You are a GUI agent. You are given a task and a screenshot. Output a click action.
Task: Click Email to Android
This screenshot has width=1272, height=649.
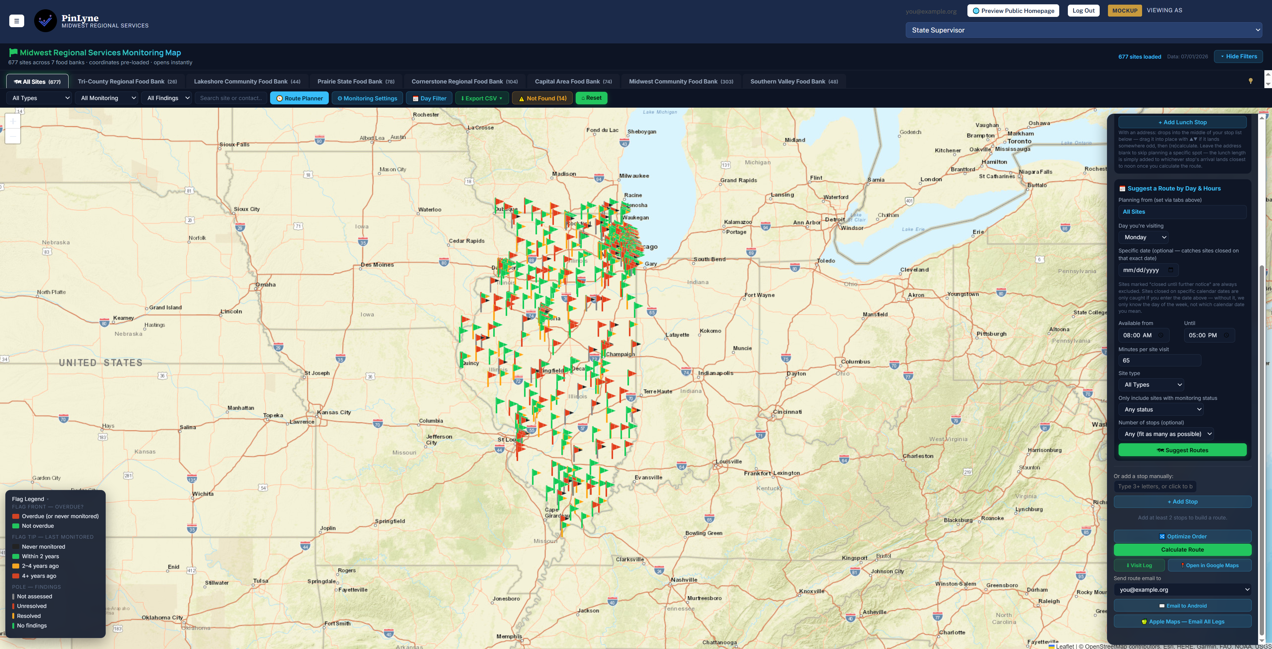(1182, 606)
